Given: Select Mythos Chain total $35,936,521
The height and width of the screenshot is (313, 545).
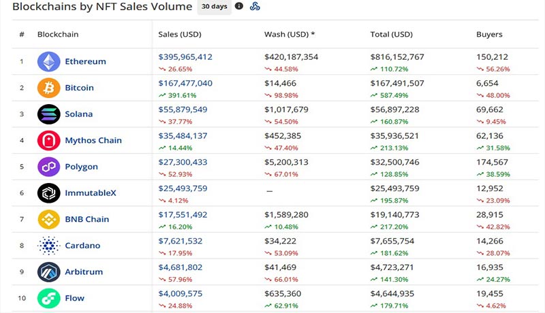Looking at the screenshot, I should coord(394,136).
